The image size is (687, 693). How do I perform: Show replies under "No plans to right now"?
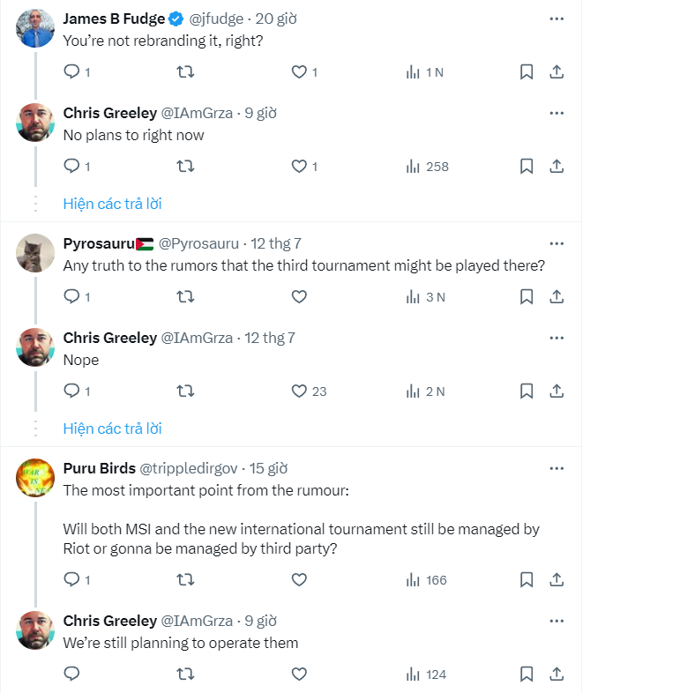tap(112, 204)
